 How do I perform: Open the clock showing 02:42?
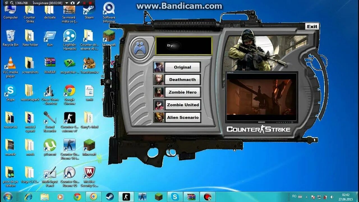click(x=346, y=197)
